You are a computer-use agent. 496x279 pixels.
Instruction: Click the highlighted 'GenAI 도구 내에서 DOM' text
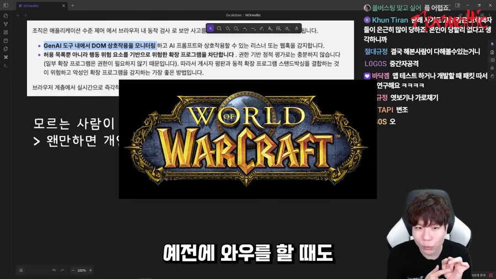[x=100, y=46]
